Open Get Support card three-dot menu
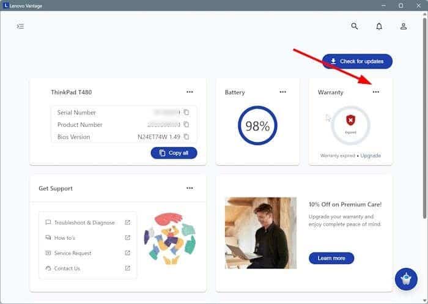Image resolution: width=428 pixels, height=304 pixels. [x=190, y=188]
